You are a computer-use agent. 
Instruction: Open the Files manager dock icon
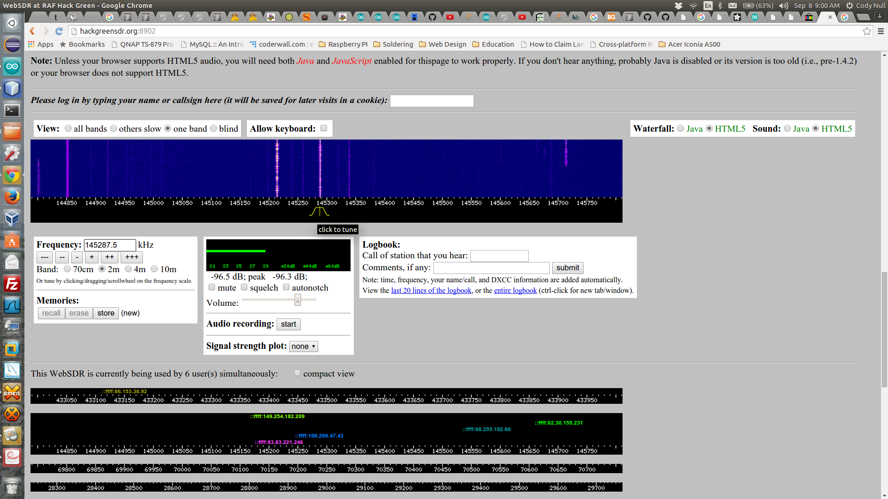[x=12, y=132]
